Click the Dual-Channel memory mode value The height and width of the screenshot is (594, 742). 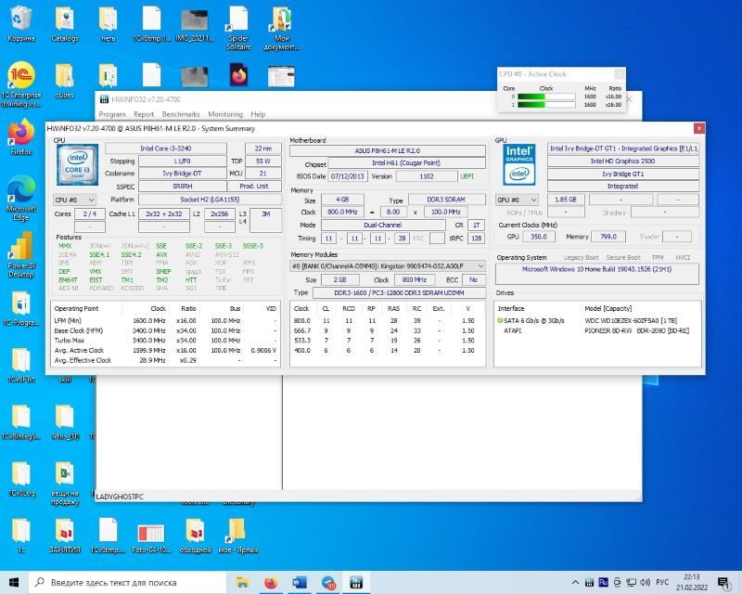[383, 225]
